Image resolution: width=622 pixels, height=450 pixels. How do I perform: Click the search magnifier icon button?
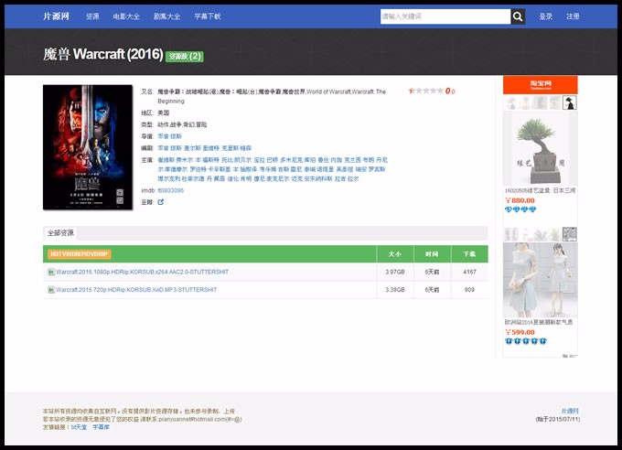(x=518, y=16)
